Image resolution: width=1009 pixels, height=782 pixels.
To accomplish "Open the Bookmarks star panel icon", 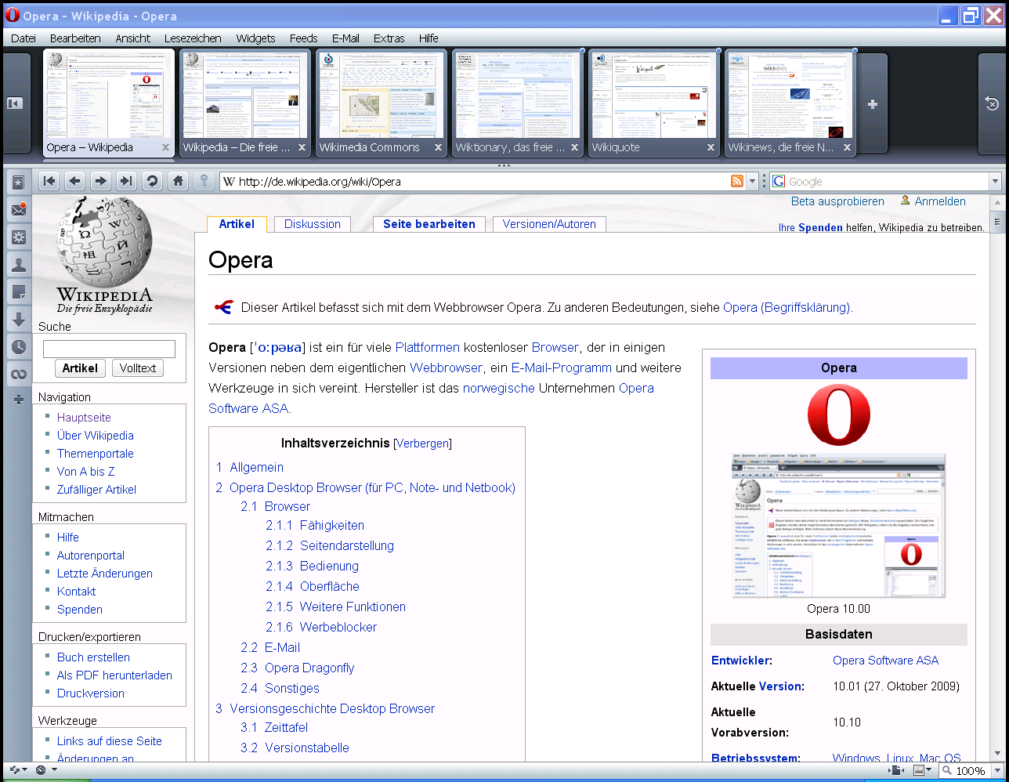I will click(x=17, y=182).
